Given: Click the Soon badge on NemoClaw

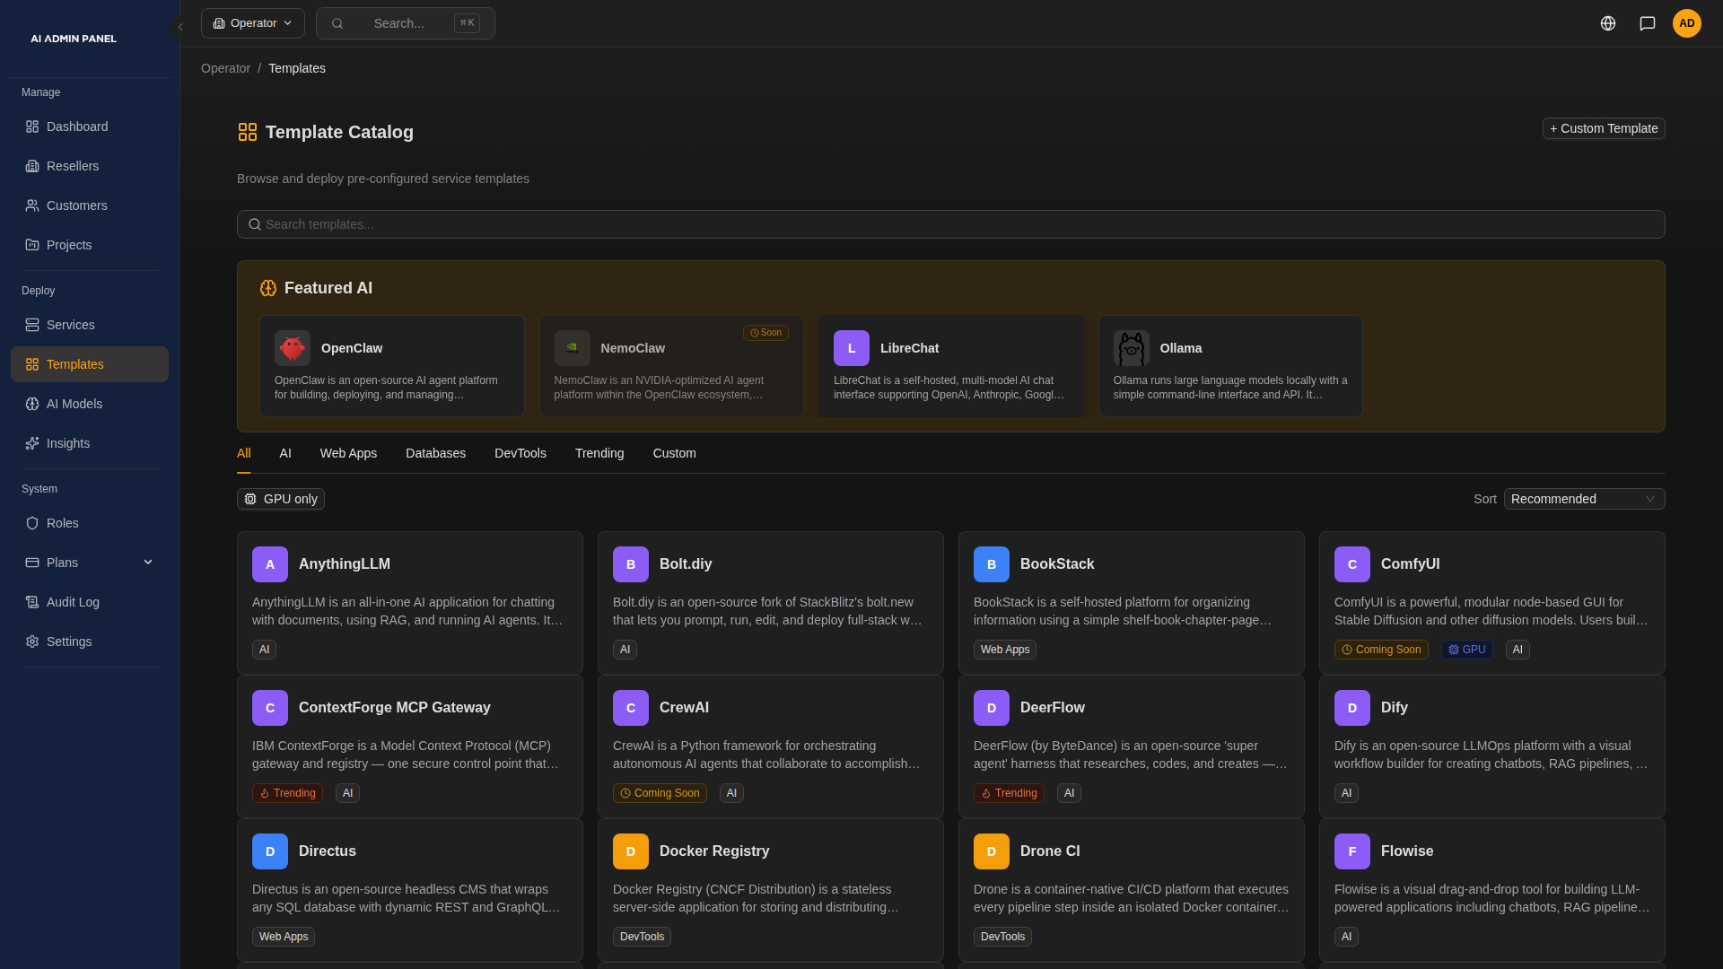Looking at the screenshot, I should point(765,333).
